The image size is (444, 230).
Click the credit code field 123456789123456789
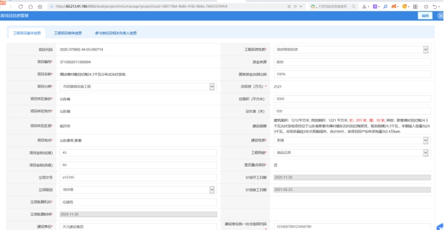coord(352,227)
